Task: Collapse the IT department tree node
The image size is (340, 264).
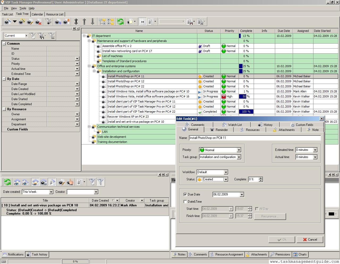Action: click(84, 36)
